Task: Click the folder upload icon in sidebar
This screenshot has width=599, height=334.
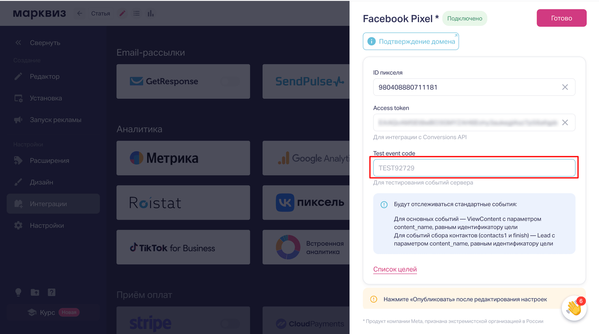Action: point(35,292)
